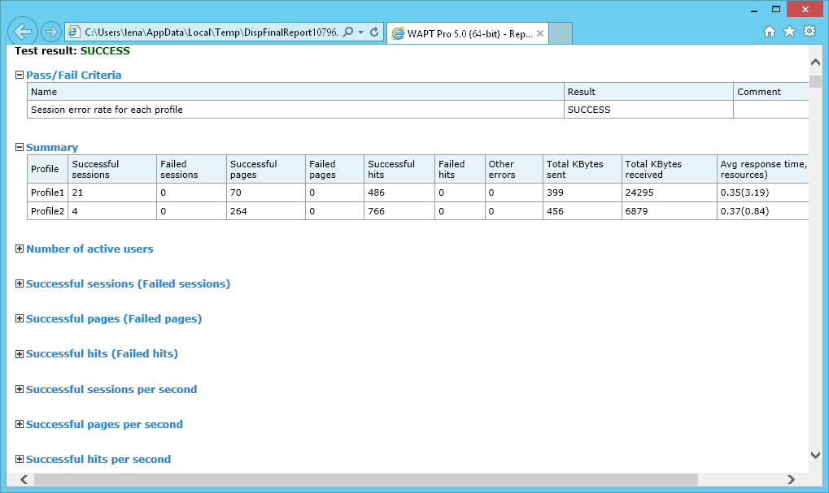Open the Favorites star icon
Image resolution: width=829 pixels, height=493 pixels.
pos(789,32)
